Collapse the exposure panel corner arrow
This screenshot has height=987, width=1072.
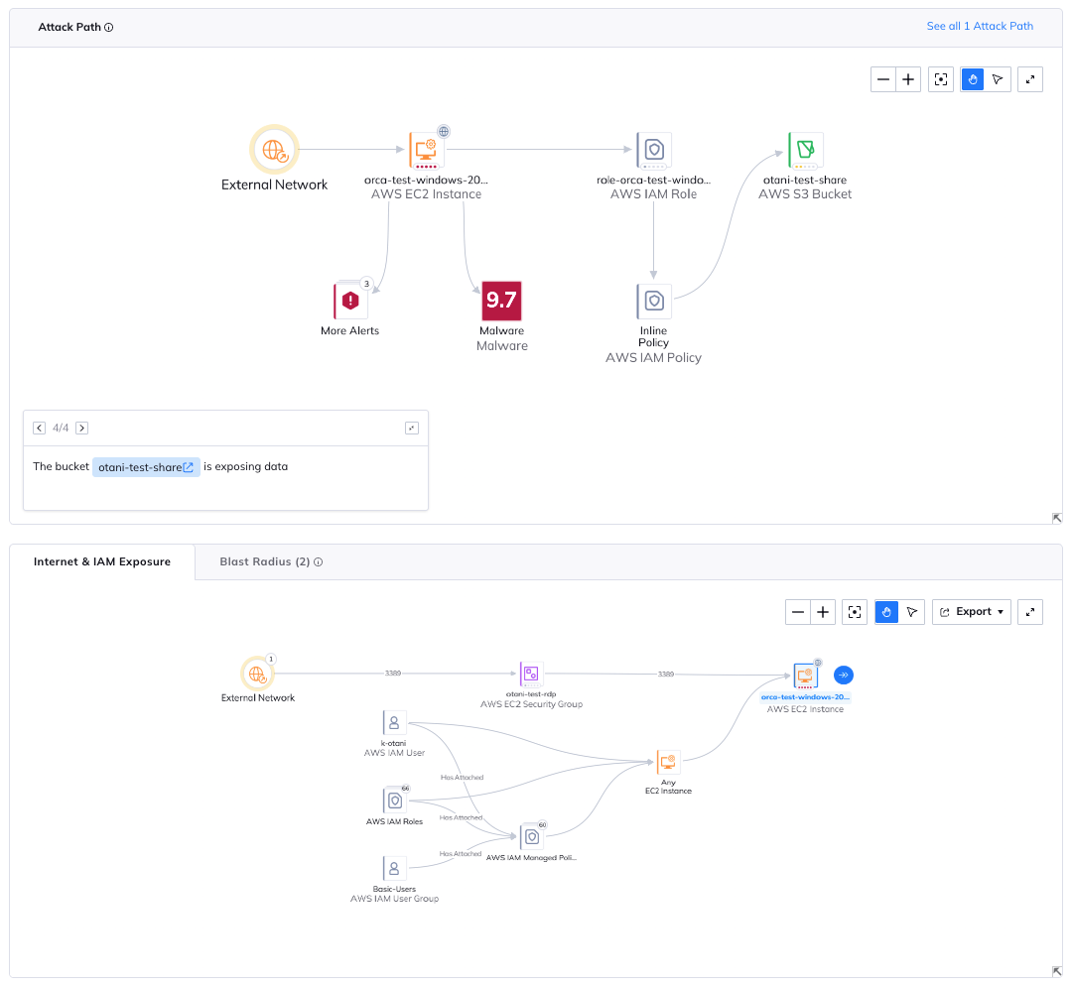click(x=1056, y=971)
